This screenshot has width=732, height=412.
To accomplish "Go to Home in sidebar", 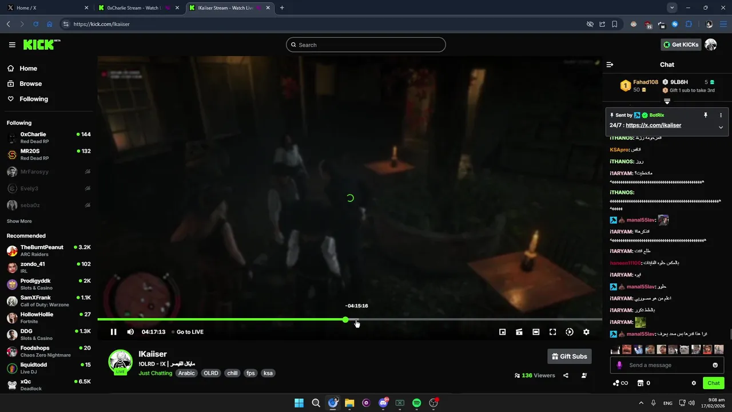I will click(x=28, y=68).
